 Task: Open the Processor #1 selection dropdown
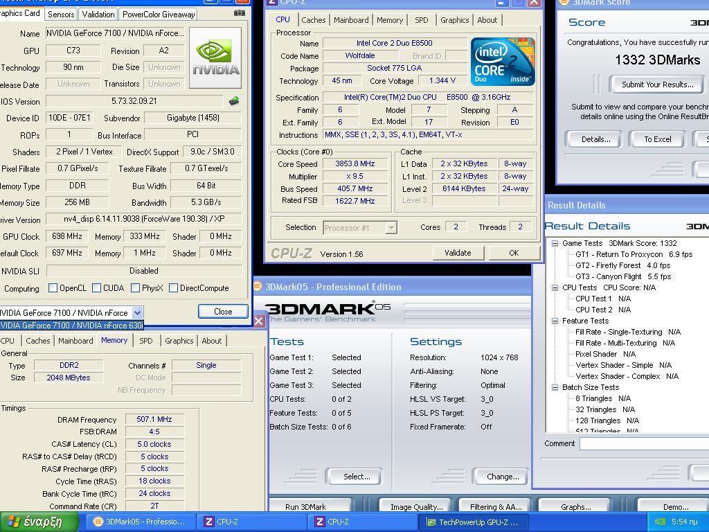pyautogui.click(x=391, y=227)
